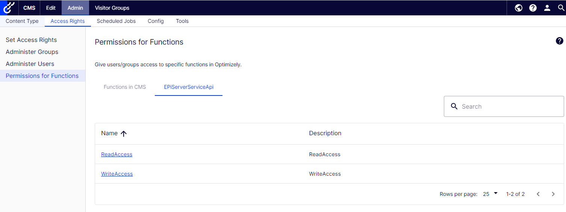
Task: Open Administer Users in sidebar
Action: click(x=30, y=64)
